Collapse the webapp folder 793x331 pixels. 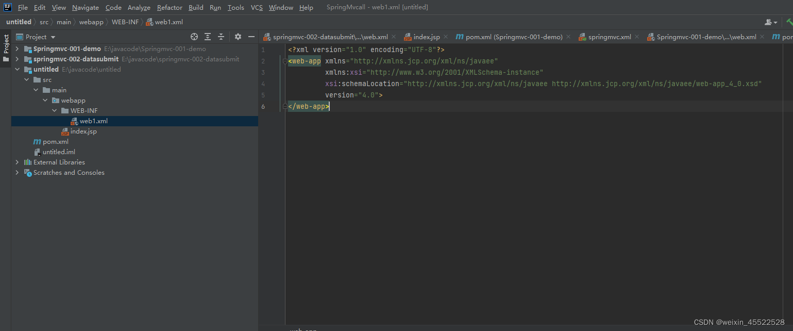pos(45,101)
